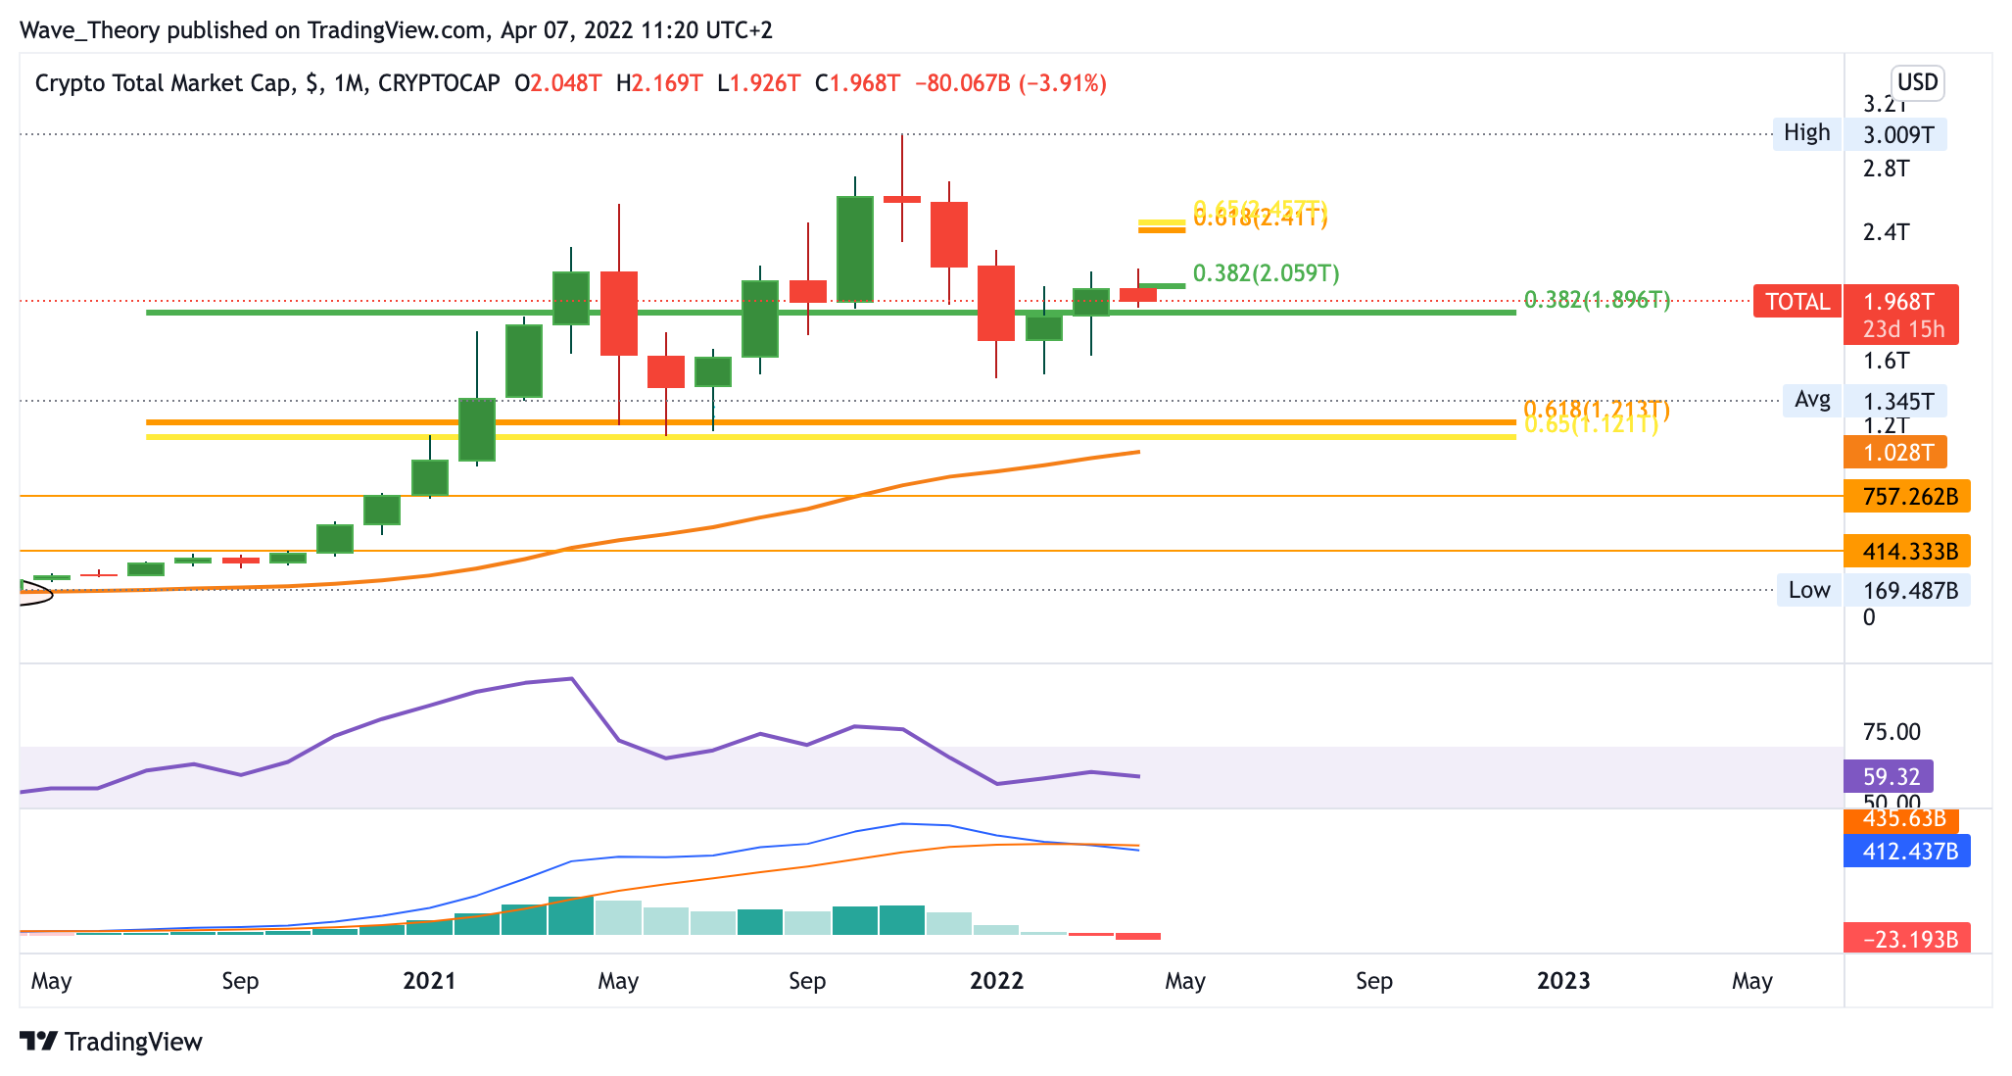Click the orange 757.262B level tag
This screenshot has width=2012, height=1076.
click(x=1905, y=497)
